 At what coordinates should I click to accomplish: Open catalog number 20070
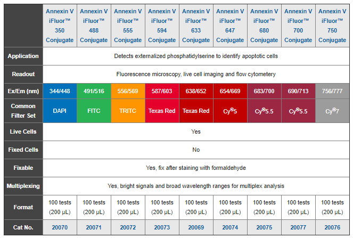[x=60, y=227]
